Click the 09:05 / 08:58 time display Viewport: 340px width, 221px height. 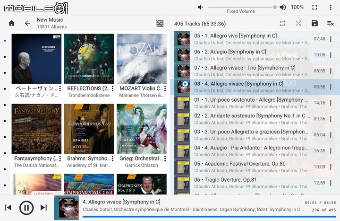320,203
